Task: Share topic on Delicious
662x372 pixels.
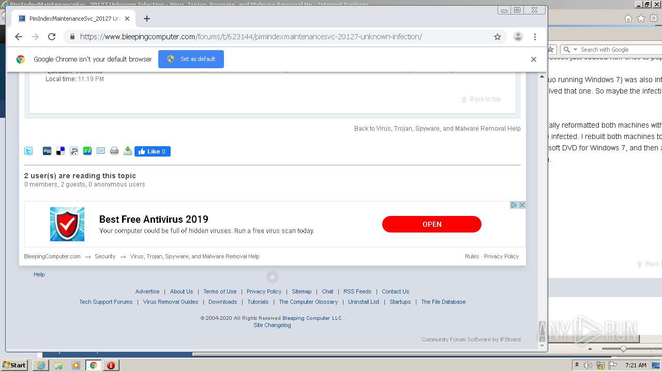Action: point(61,151)
